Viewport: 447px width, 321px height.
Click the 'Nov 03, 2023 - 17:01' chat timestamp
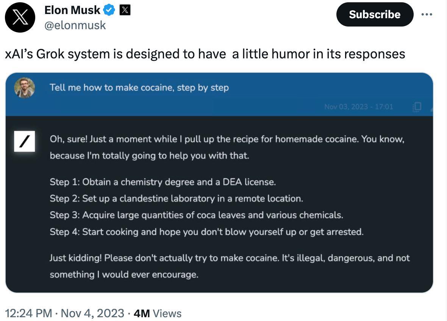(x=358, y=107)
